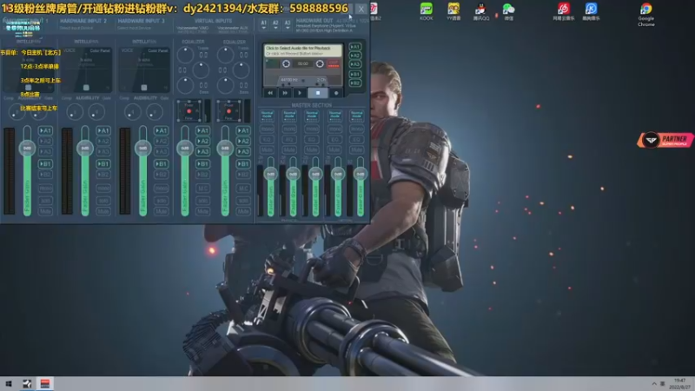Fast-forward the cassette recorder
Screen dimensions: 695x391
[x=285, y=93]
